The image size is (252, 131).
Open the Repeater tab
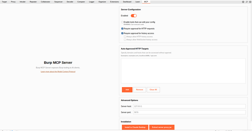33,2
